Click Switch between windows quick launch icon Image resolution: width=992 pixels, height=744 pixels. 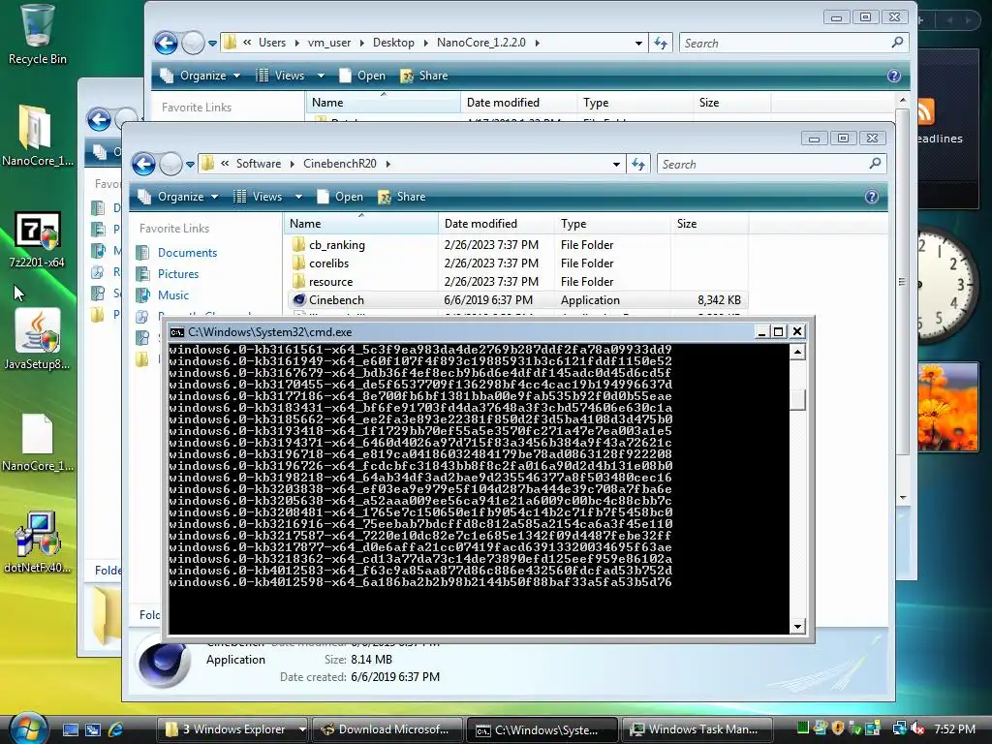click(93, 729)
